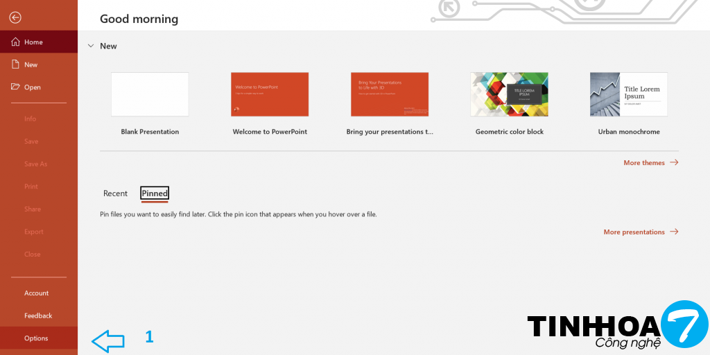Screen dimensions: 710x355
Task: Click the Home house icon in sidebar
Action: [x=15, y=42]
